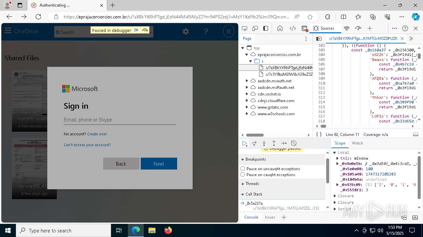
Task: Open Console tool icon with error badge
Action: click(x=305, y=28)
